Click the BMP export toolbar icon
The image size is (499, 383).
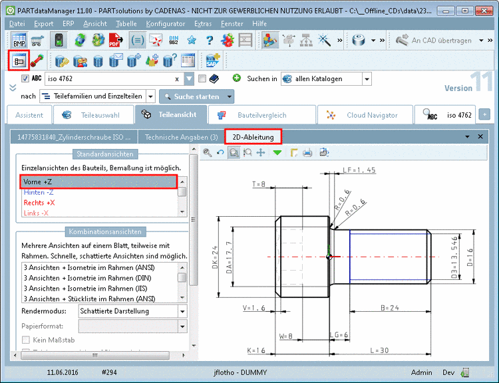point(19,41)
